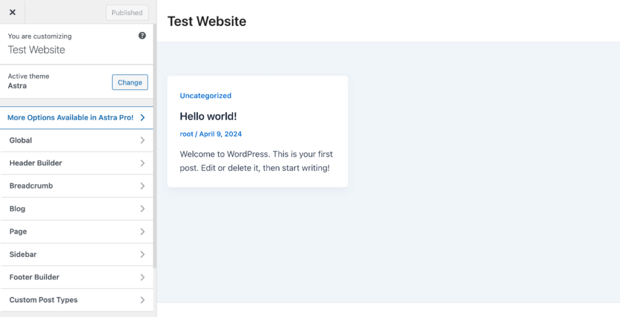
Task: Click the customizer panel scrollbar
Action: point(155,146)
